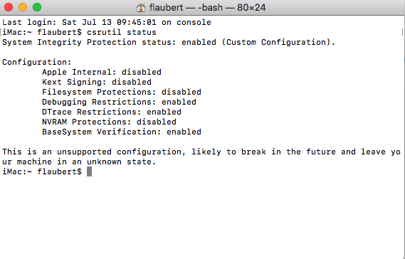Screen dimensions: 405x259
Task: Click the 'Kext Signing: disabled' line
Action: pyautogui.click(x=97, y=82)
